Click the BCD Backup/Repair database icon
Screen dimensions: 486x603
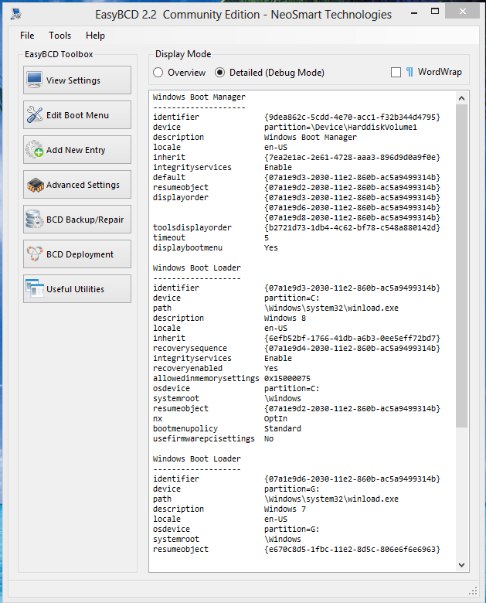pyautogui.click(x=35, y=220)
